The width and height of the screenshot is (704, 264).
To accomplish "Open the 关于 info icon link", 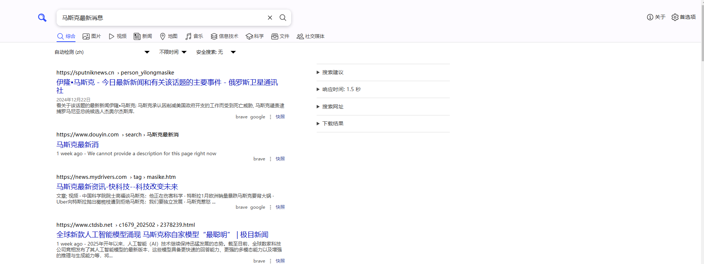I will click(656, 17).
